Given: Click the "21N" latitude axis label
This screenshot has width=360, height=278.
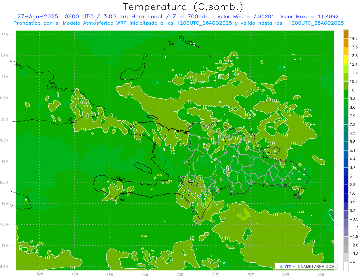Looking at the screenshot, I should point(5,77).
